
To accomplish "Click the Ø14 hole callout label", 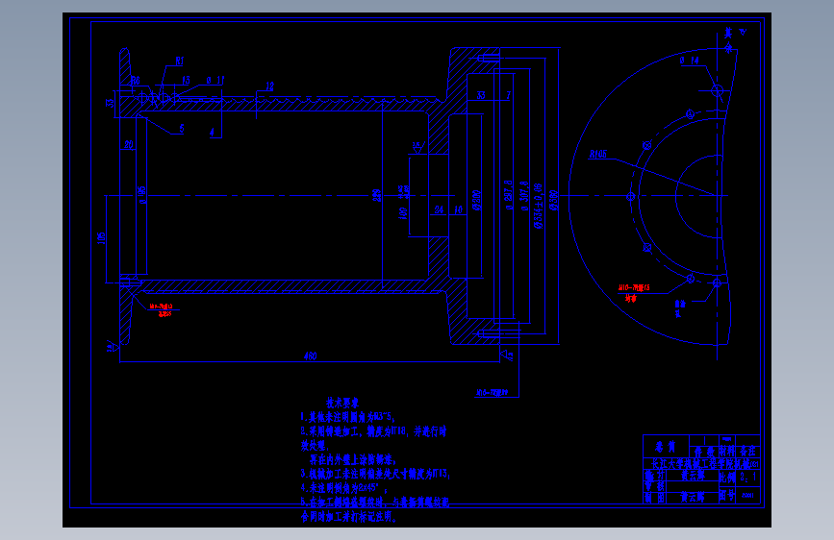I will click(690, 61).
